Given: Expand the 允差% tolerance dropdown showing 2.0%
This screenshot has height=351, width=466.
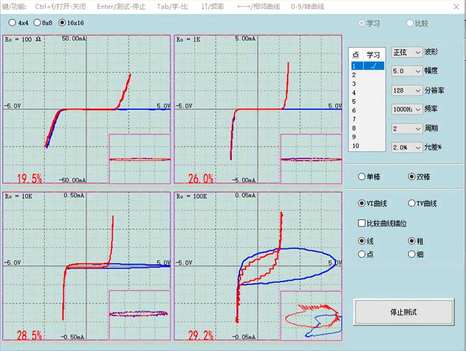Looking at the screenshot, I should [x=406, y=148].
